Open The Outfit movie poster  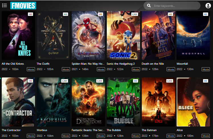(53, 35)
